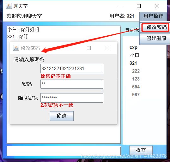The width and height of the screenshot is (170, 162).
Task: Click the Java icon in 修改密码 dialog
Action: [16, 48]
